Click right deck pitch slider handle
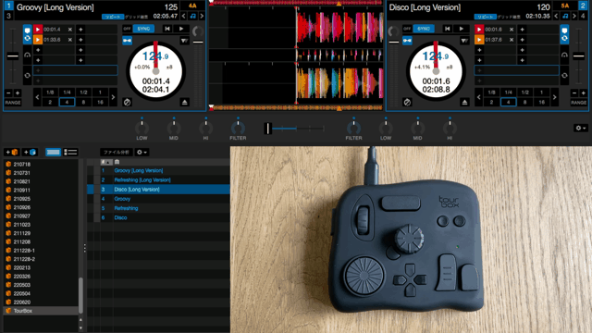The image size is (592, 333). point(579,56)
